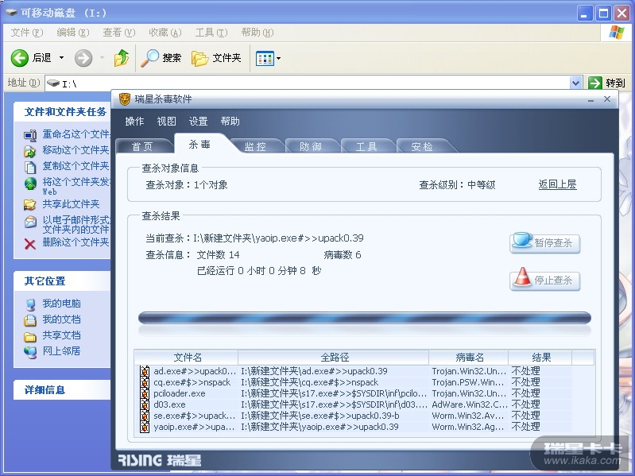Click the scan progress bar

(365, 318)
